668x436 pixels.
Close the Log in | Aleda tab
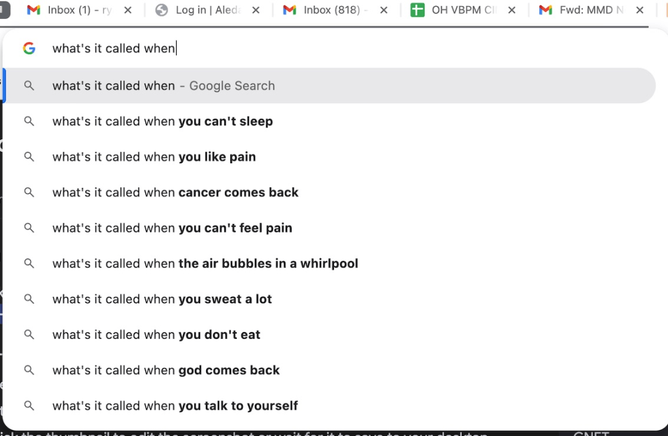[x=256, y=10]
